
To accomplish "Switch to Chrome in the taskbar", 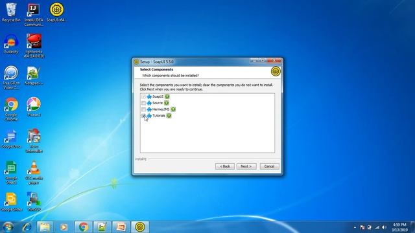I will (84, 227).
